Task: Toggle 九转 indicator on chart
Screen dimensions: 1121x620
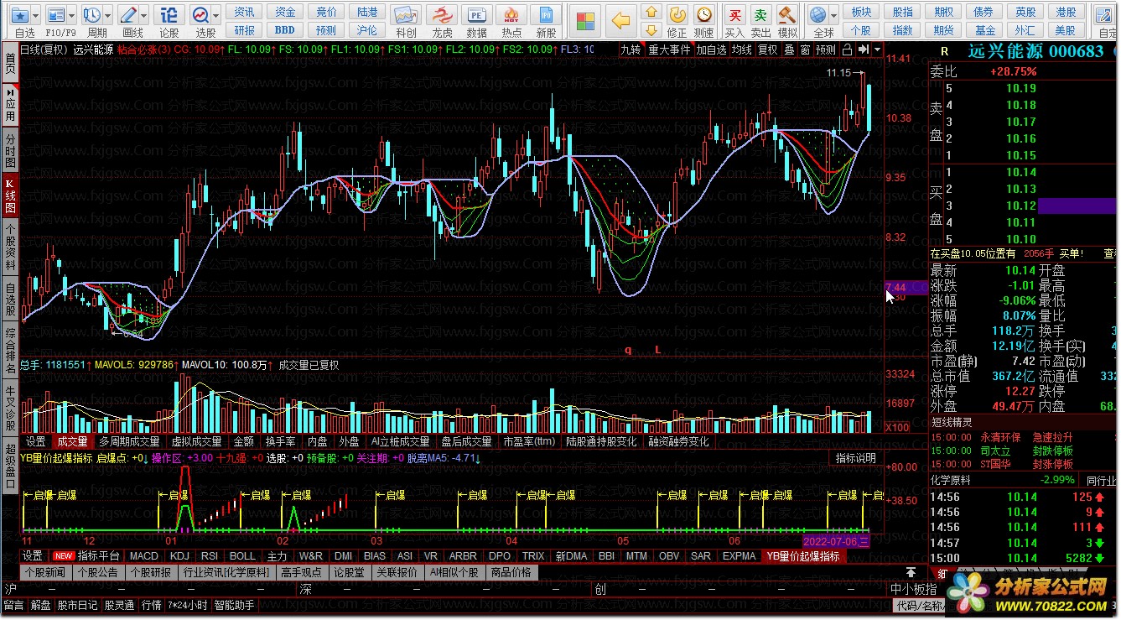Action: pos(631,49)
